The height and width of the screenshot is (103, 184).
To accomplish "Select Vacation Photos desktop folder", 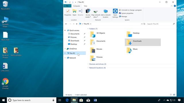I will (5, 53).
